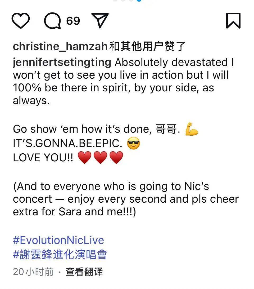Tap the caption text Absolutely devastated
The image size is (254, 289).
tap(169, 62)
